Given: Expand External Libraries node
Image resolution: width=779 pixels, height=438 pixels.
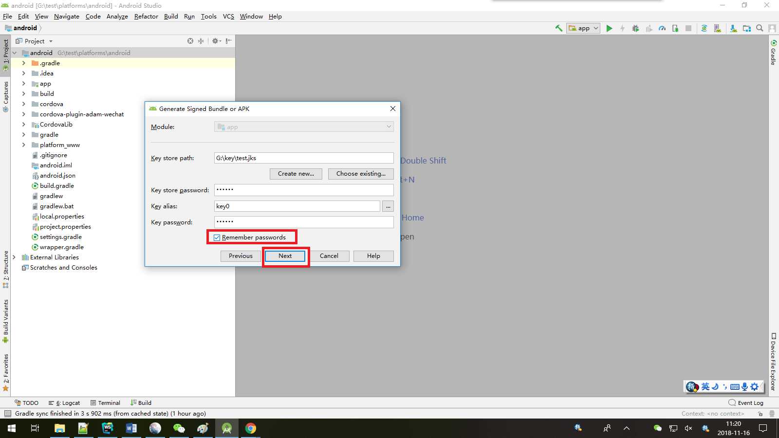Looking at the screenshot, I should pyautogui.click(x=14, y=257).
